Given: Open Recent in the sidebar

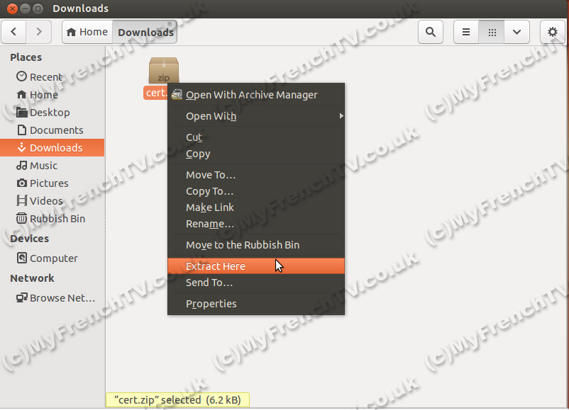Looking at the screenshot, I should (x=45, y=77).
